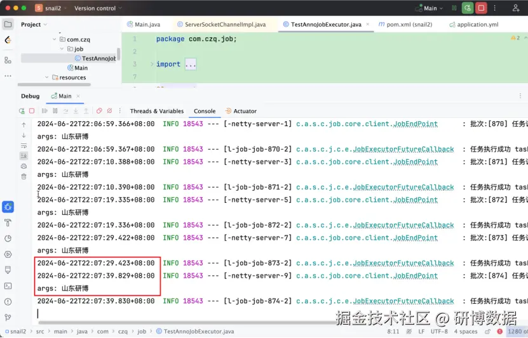Open Code With Me add-user icon
Viewport: 528px width, 338px height.
[x=516, y=8]
